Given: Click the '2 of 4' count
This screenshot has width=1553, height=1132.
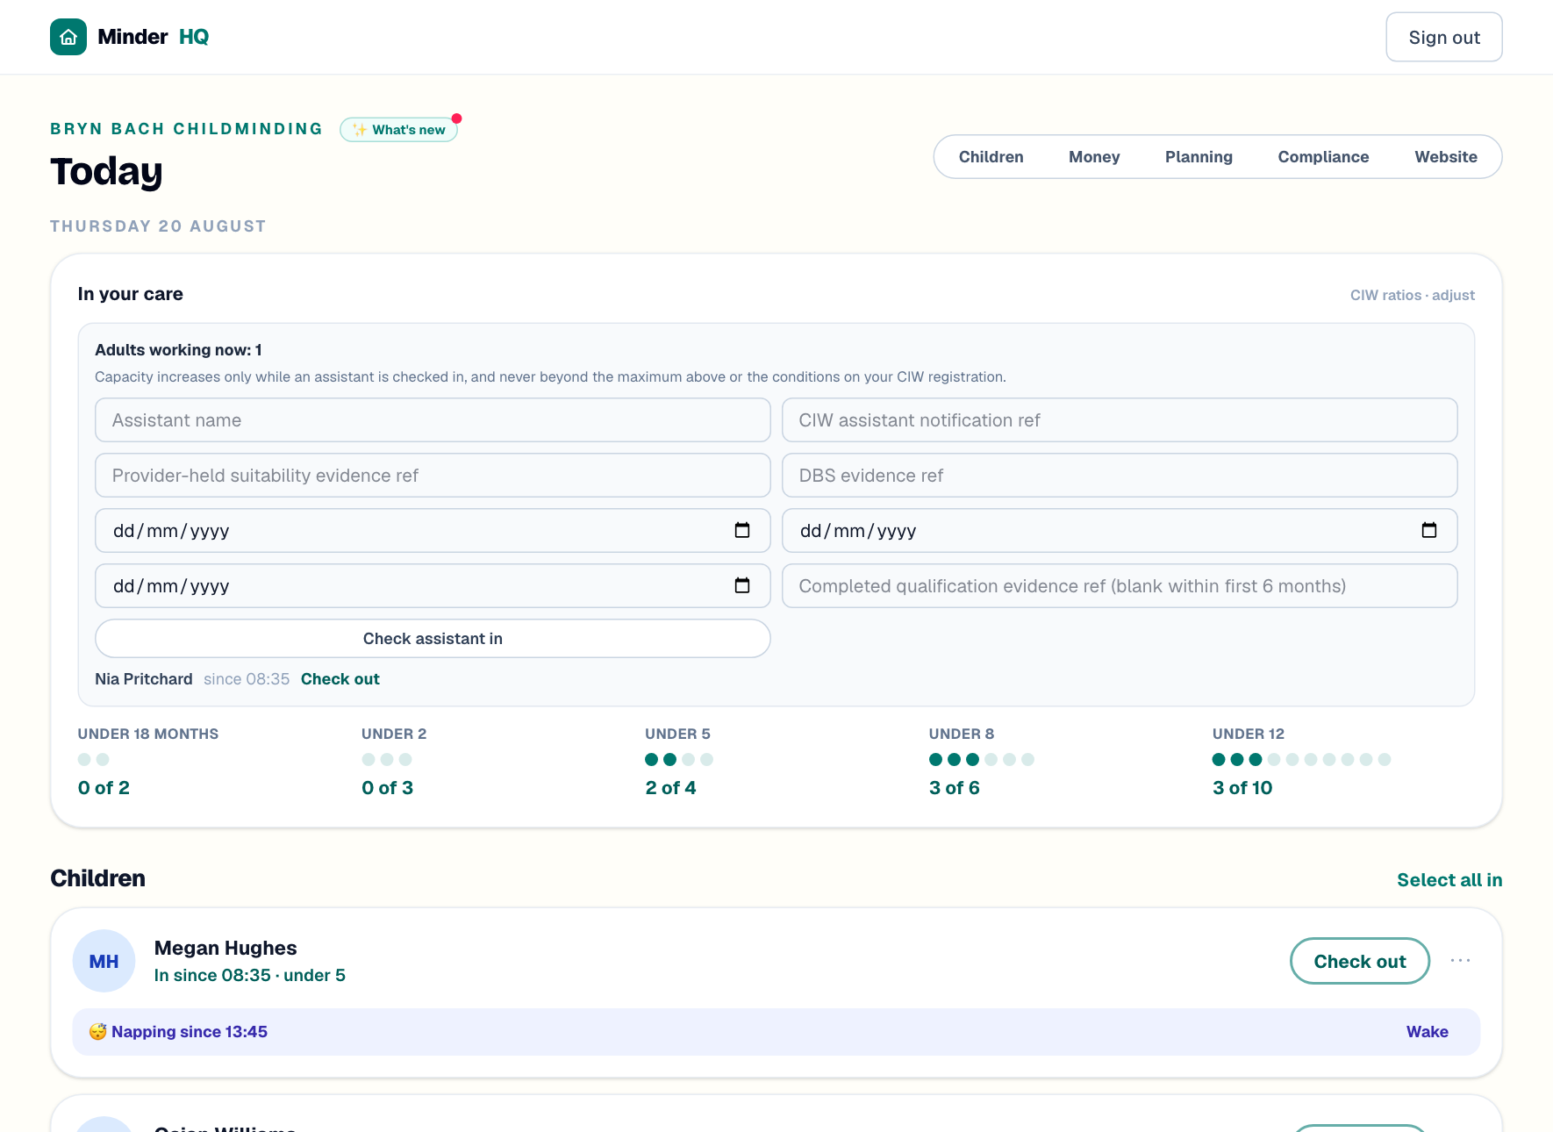Looking at the screenshot, I should click(x=670, y=788).
